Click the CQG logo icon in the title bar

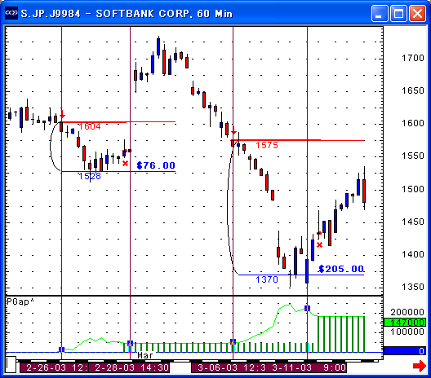tap(11, 13)
